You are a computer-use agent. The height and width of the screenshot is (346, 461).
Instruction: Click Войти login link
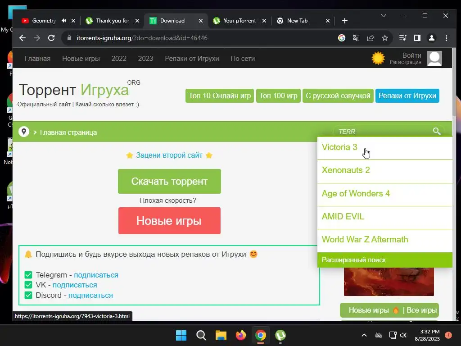click(x=411, y=55)
